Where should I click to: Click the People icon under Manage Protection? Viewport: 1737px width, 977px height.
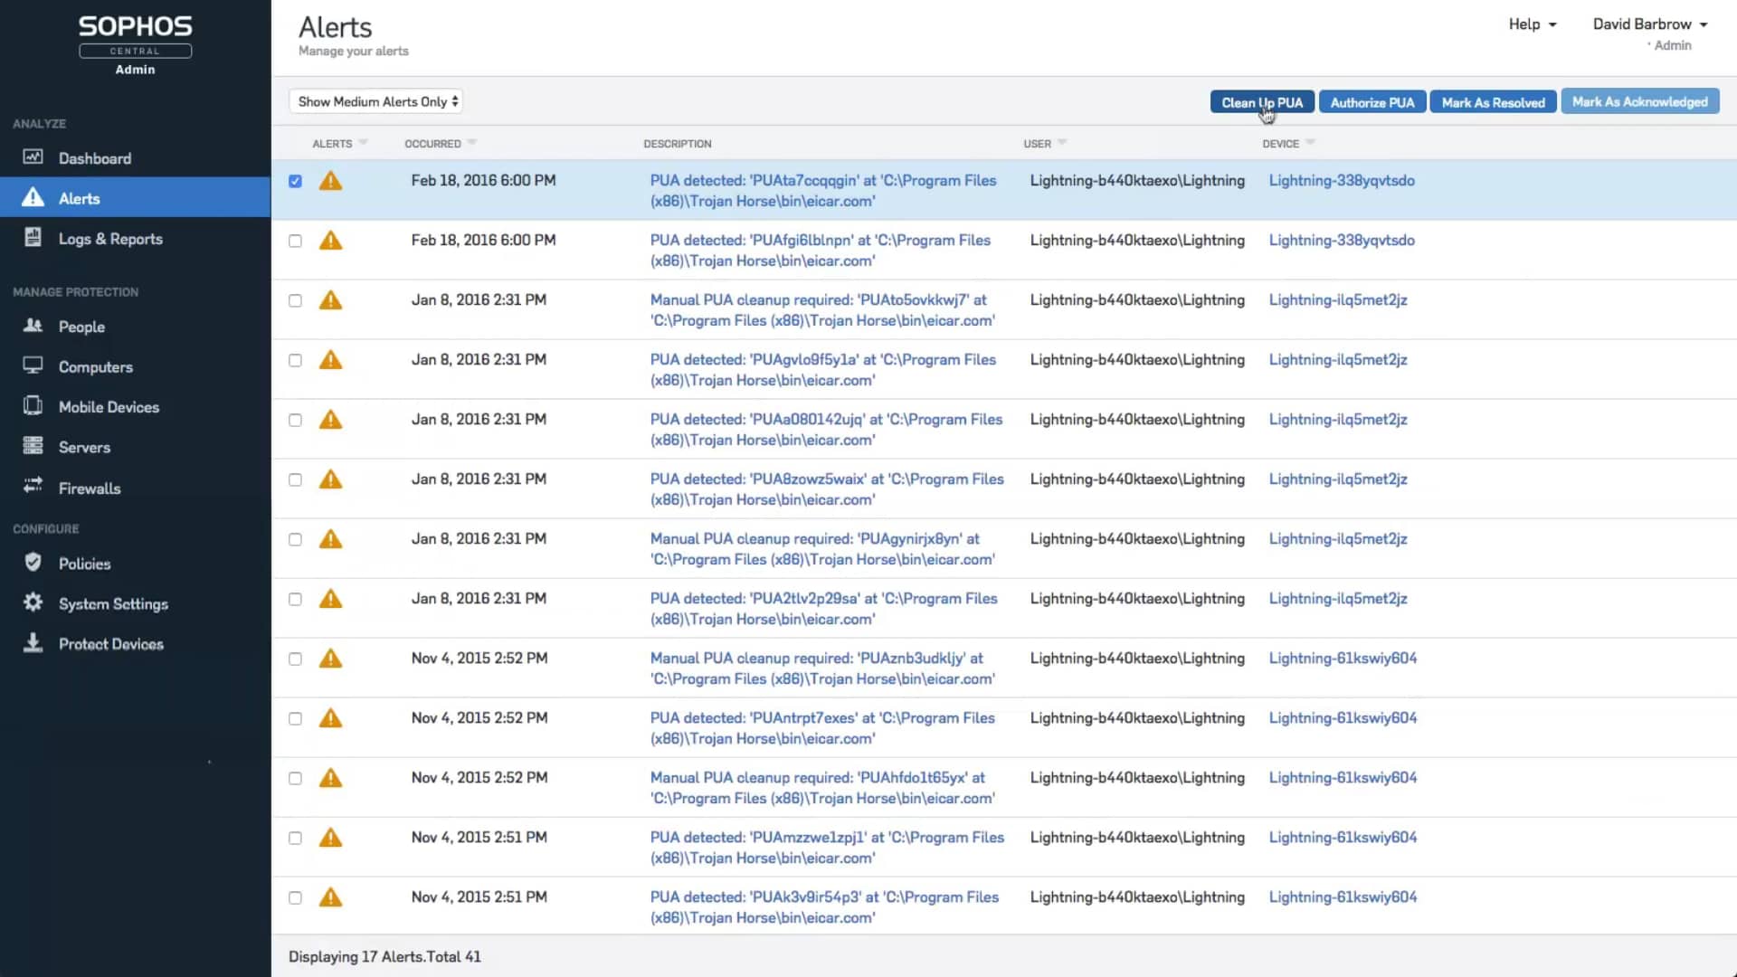(x=33, y=326)
